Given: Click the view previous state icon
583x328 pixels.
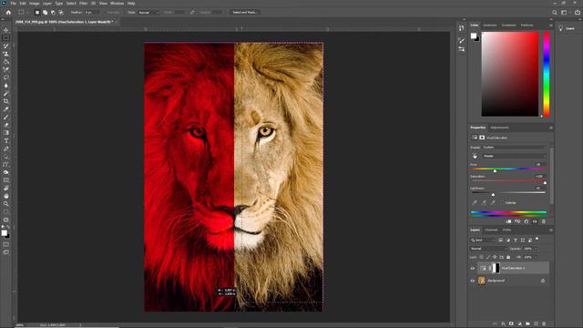Looking at the screenshot, I should click(x=517, y=221).
